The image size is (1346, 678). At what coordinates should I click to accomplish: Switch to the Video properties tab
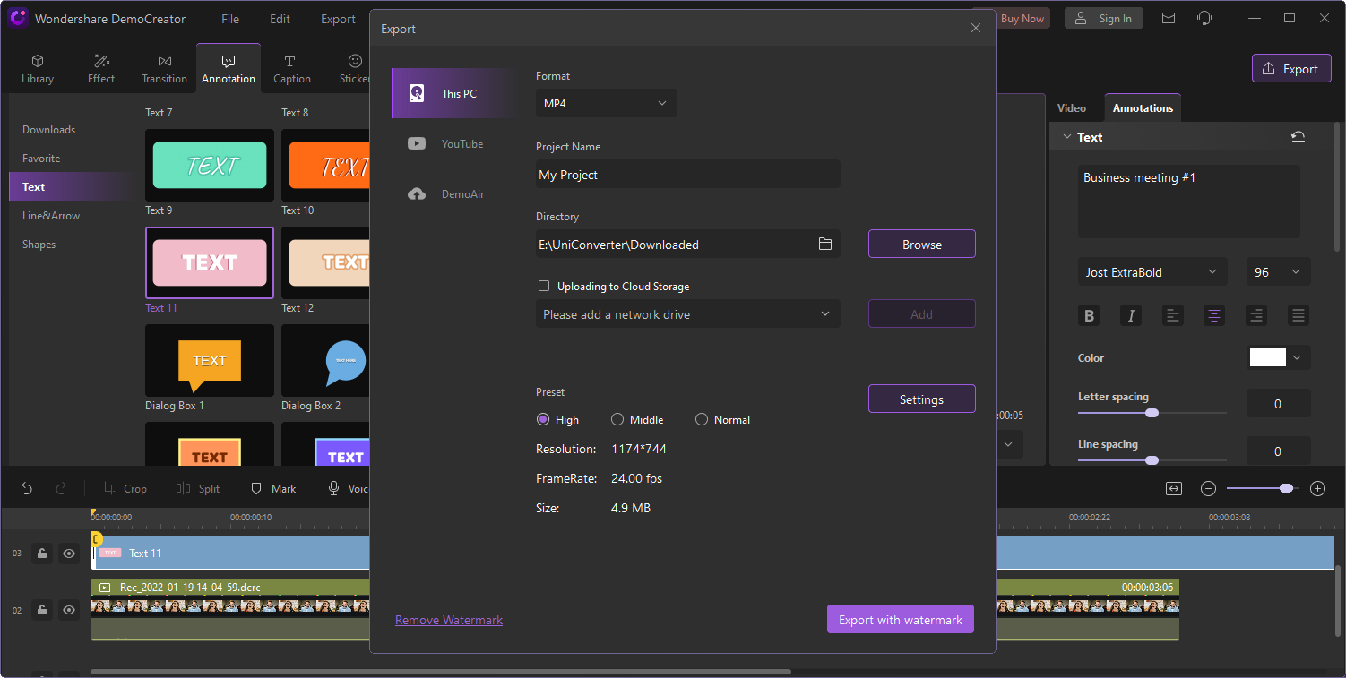[1072, 108]
